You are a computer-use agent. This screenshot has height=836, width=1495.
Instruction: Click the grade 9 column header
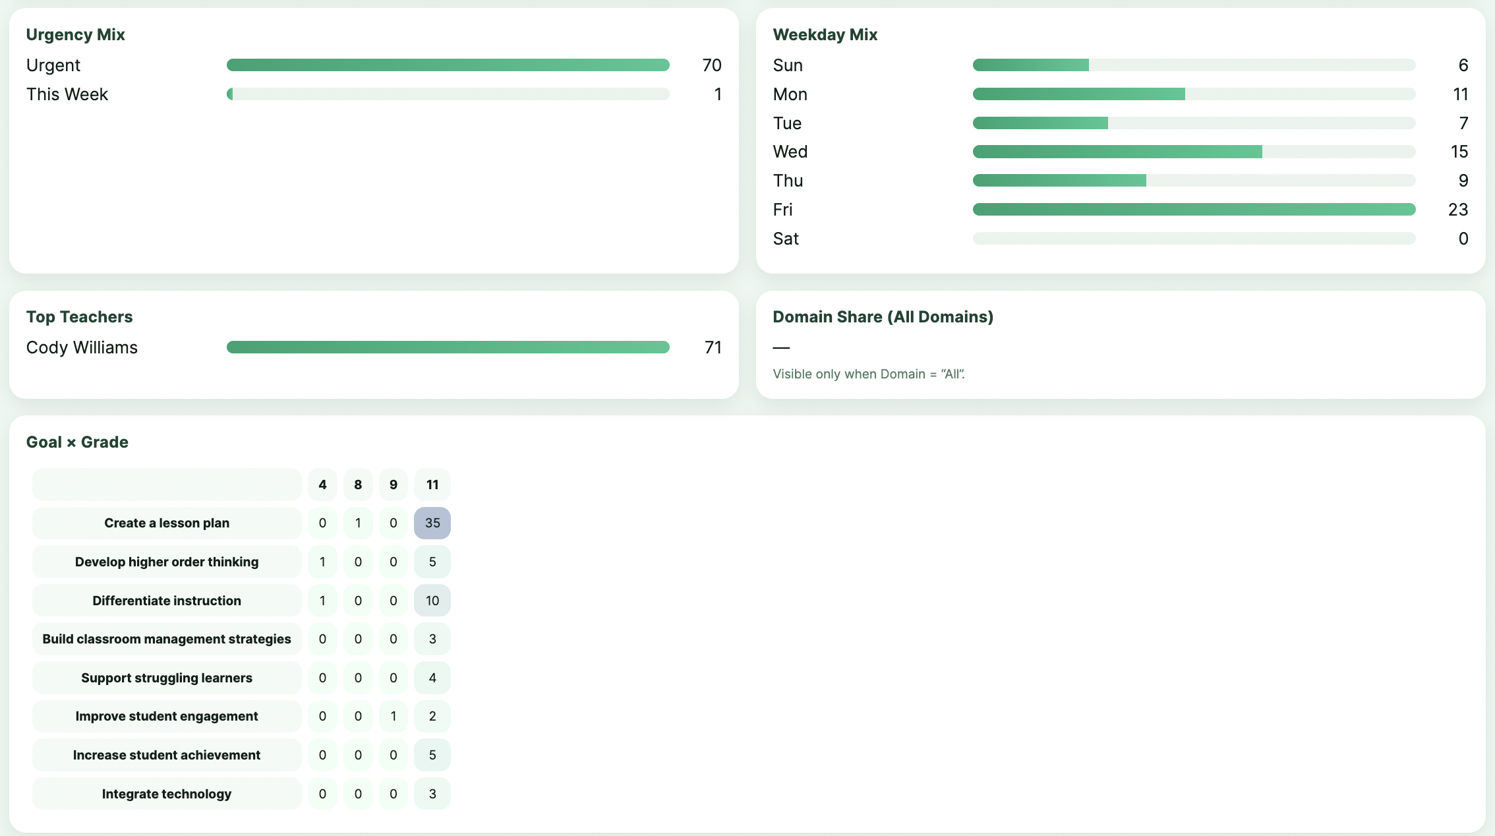point(393,485)
